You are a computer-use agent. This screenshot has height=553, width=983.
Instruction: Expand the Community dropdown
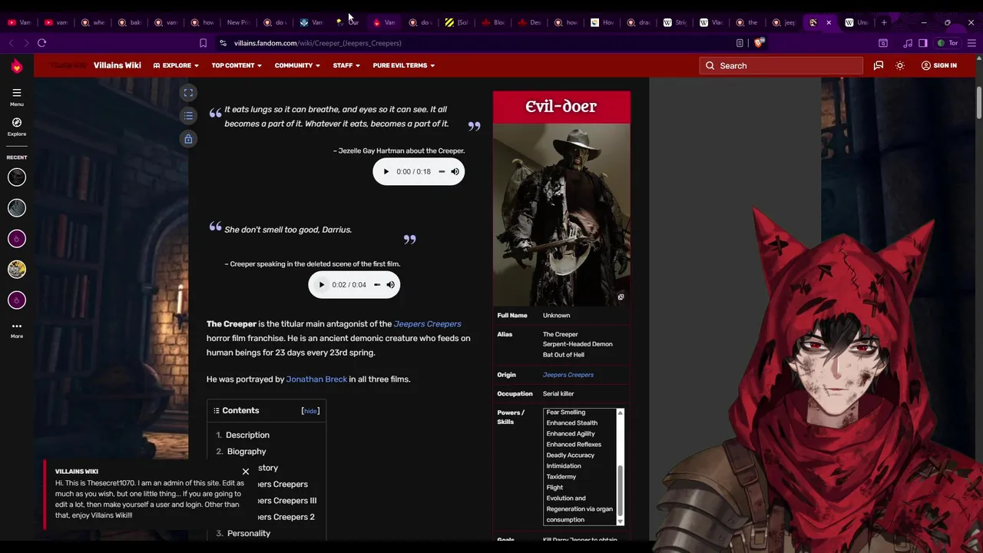coord(297,66)
